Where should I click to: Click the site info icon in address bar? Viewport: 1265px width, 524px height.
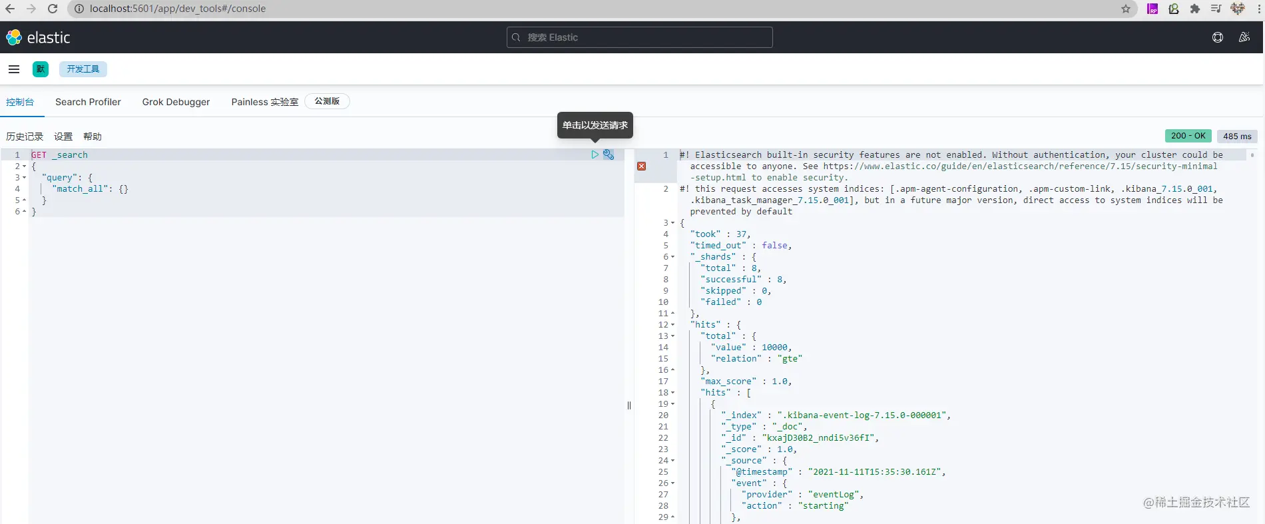(79, 9)
